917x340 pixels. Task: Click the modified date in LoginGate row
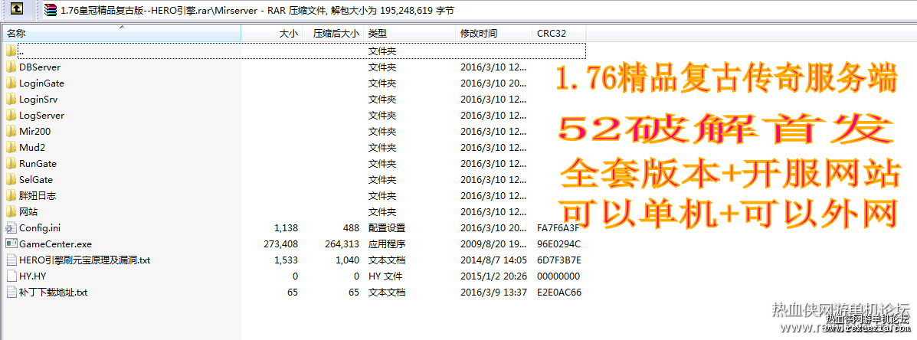(493, 83)
